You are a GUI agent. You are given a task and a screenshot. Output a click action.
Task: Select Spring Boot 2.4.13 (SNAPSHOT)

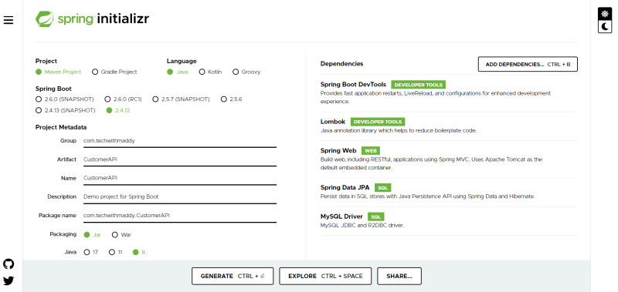point(66,110)
